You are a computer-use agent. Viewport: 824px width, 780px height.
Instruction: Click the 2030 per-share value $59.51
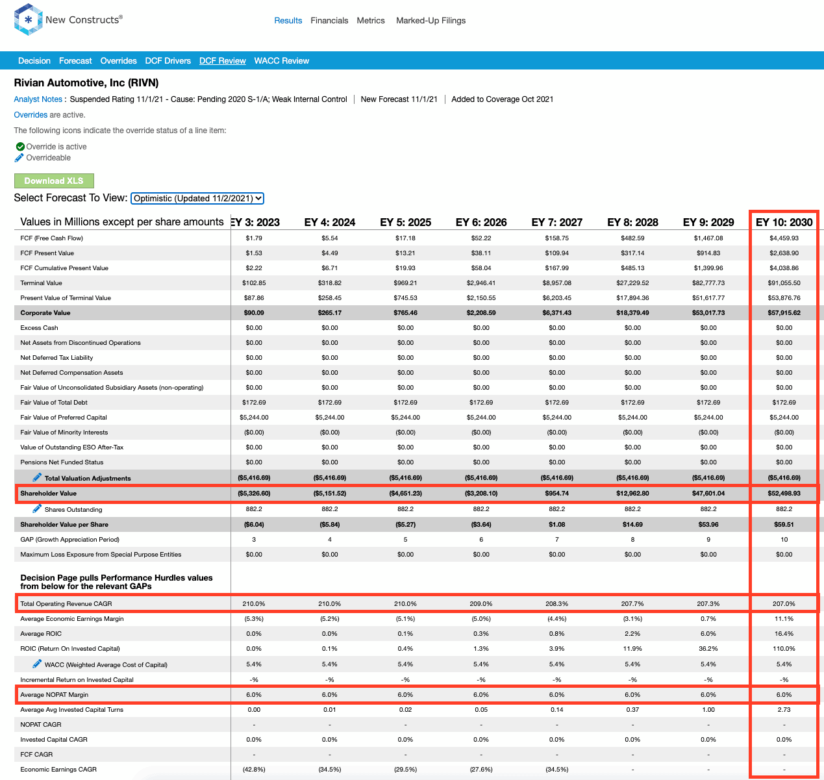[784, 525]
